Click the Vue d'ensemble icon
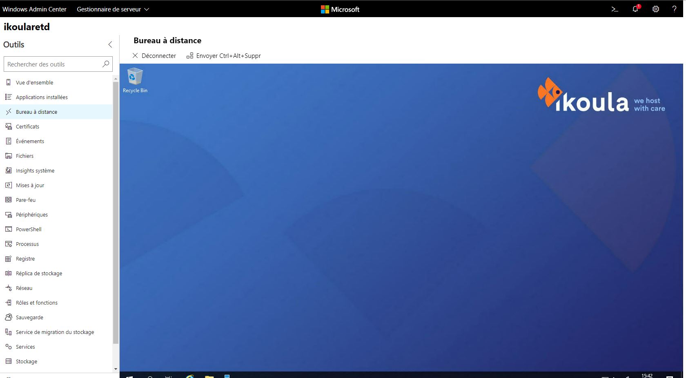Screen dimensions: 686x378 pyautogui.click(x=8, y=82)
